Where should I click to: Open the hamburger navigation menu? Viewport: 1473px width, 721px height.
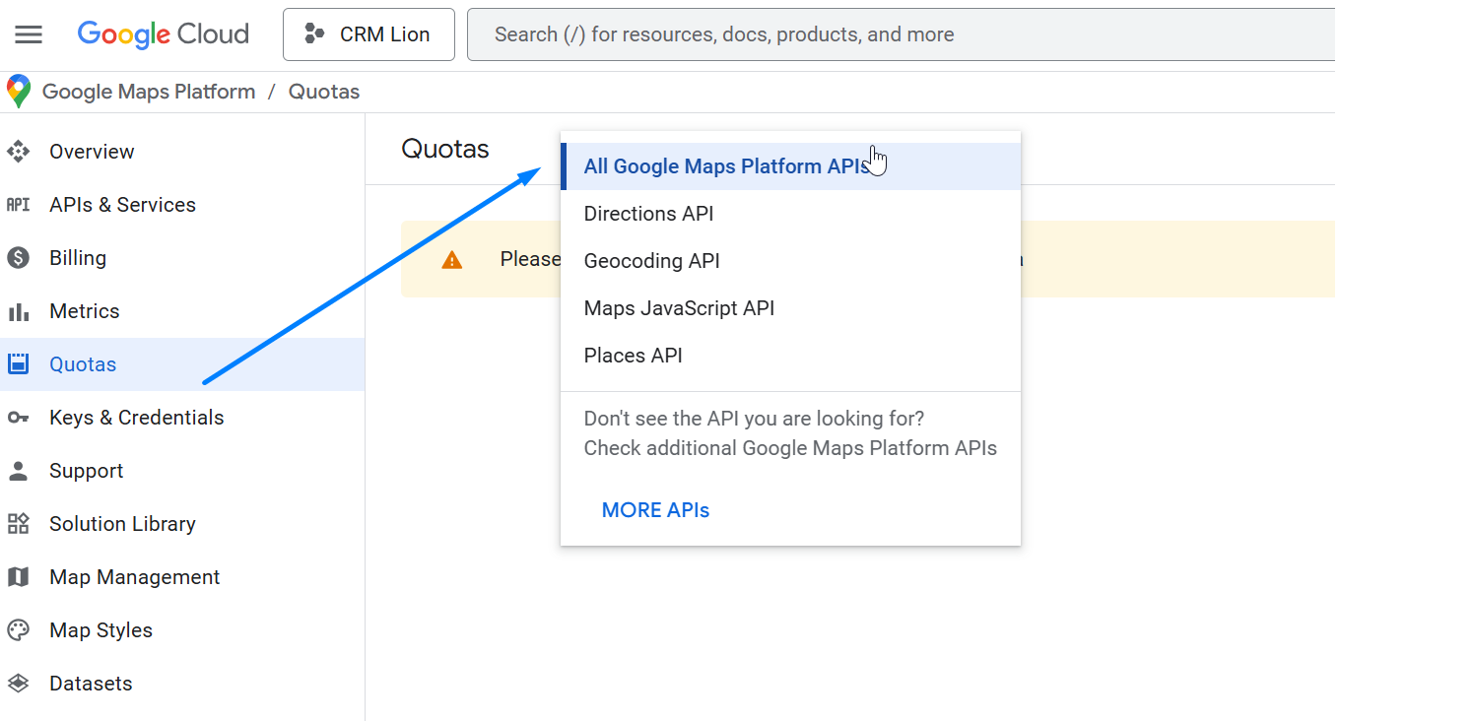click(x=29, y=34)
